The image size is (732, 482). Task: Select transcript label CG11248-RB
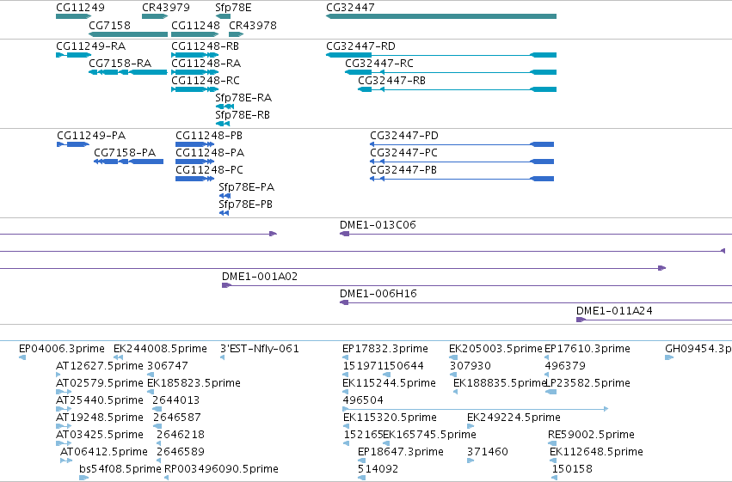pyautogui.click(x=205, y=46)
